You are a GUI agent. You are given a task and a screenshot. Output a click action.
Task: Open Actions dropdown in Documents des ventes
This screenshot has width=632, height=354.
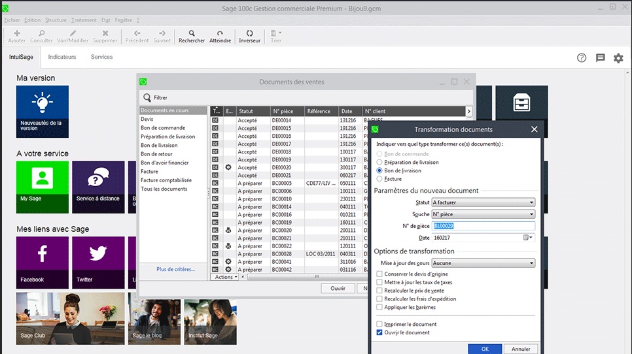tap(226, 277)
